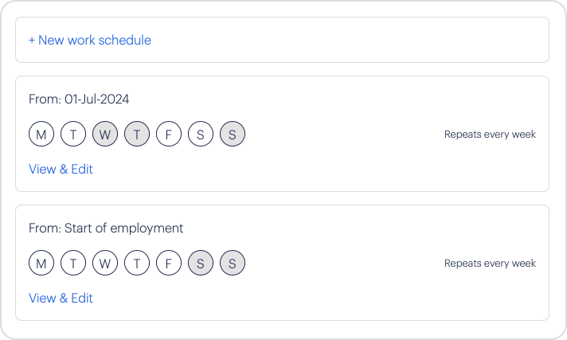Toggle Saturday in Start of employment schedule
The height and width of the screenshot is (340, 567).
point(201,263)
